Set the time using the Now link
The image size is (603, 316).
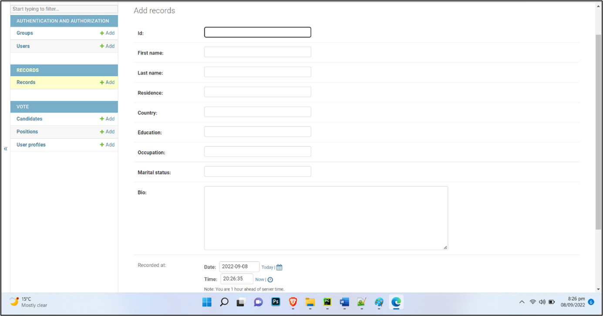(260, 279)
